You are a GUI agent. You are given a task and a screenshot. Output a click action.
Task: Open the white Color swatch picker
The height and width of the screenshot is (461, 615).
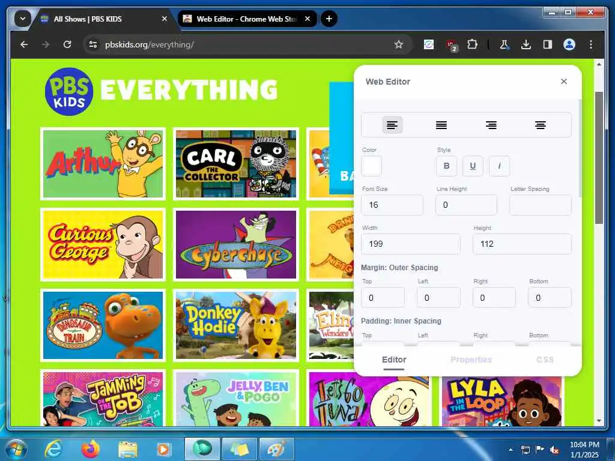[x=371, y=166]
